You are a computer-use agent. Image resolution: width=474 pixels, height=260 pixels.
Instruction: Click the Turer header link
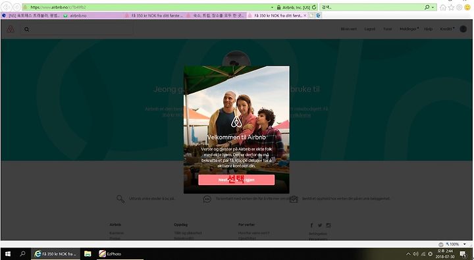[388, 29]
